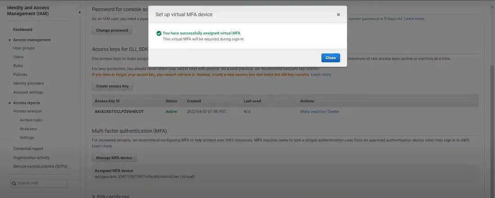The width and height of the screenshot is (495, 198).
Task: Click the Access key ID column header
Action: (107, 101)
